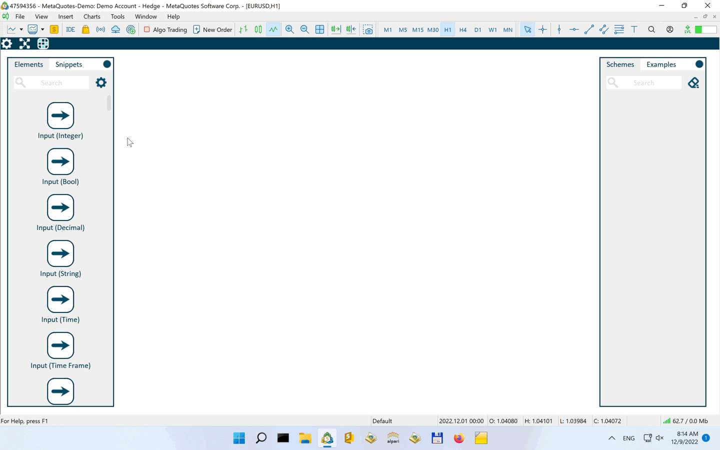Select the M5 timeframe

pos(403,29)
